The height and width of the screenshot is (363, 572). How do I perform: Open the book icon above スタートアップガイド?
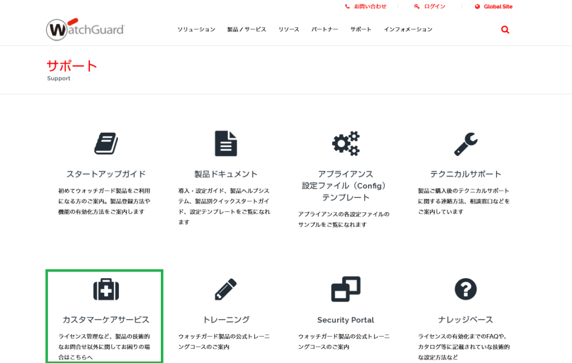pos(106,143)
